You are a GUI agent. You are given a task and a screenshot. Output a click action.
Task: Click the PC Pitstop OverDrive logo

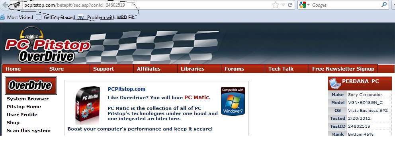point(47,45)
